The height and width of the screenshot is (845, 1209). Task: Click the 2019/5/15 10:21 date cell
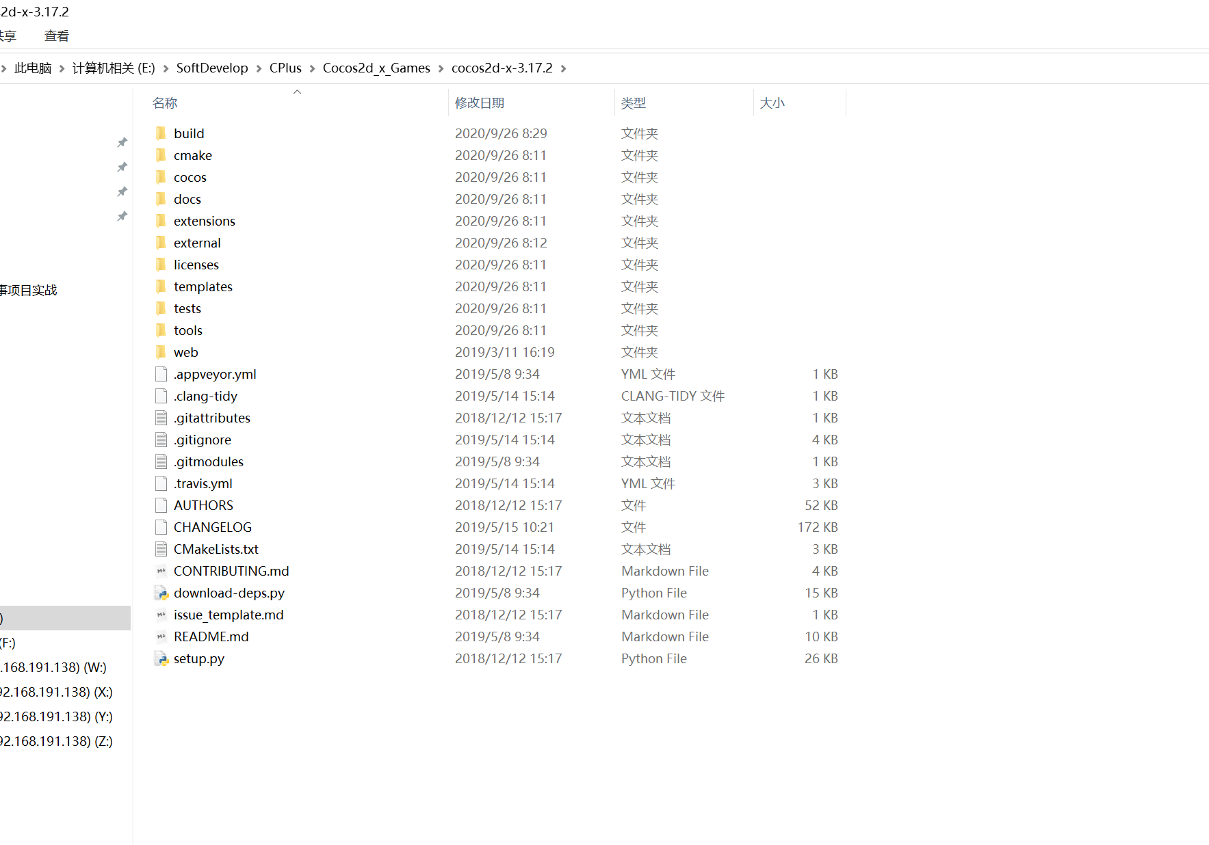504,527
